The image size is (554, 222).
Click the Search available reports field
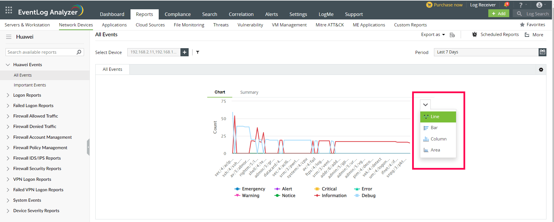tap(41, 52)
